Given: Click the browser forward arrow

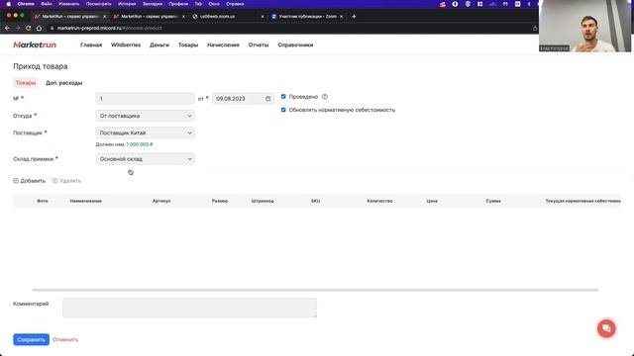Looking at the screenshot, I should [18, 29].
